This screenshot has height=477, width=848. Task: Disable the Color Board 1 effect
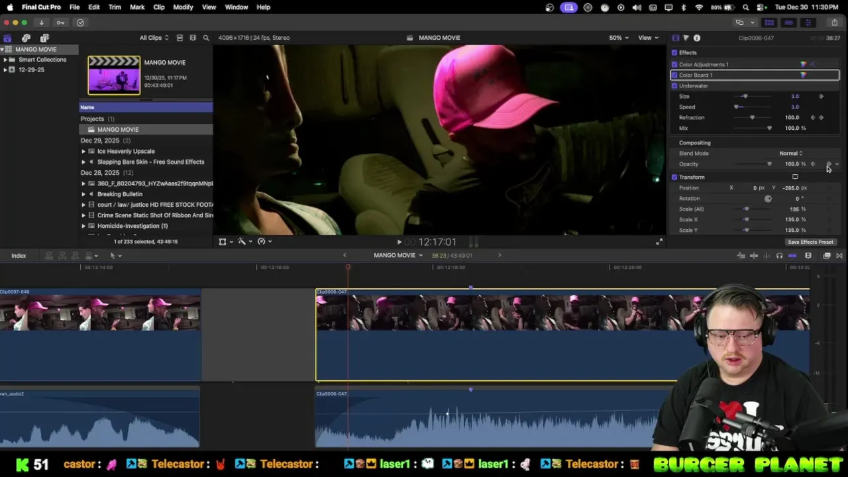[x=674, y=75]
